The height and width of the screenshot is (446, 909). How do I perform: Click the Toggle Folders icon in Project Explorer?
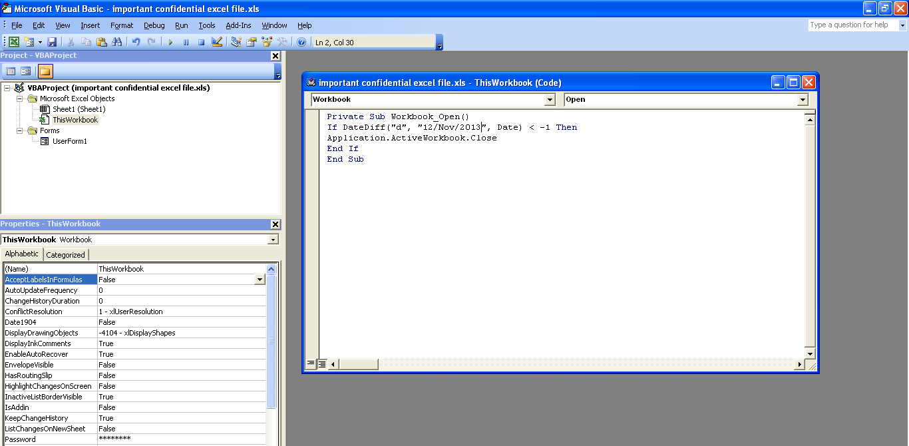[x=45, y=70]
